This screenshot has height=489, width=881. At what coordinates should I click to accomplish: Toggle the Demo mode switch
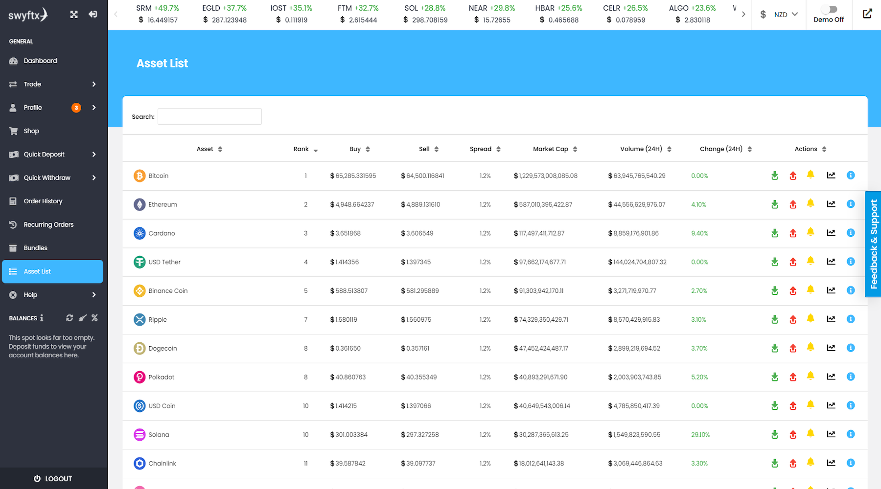click(x=829, y=9)
